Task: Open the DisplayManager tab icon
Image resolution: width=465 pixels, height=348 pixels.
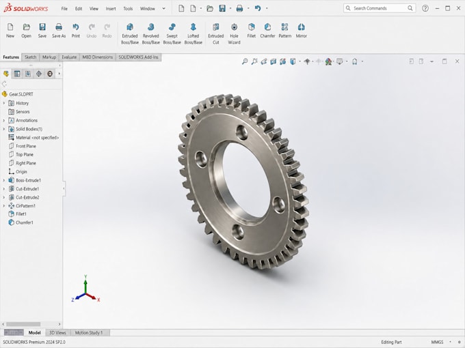Action: click(x=50, y=74)
